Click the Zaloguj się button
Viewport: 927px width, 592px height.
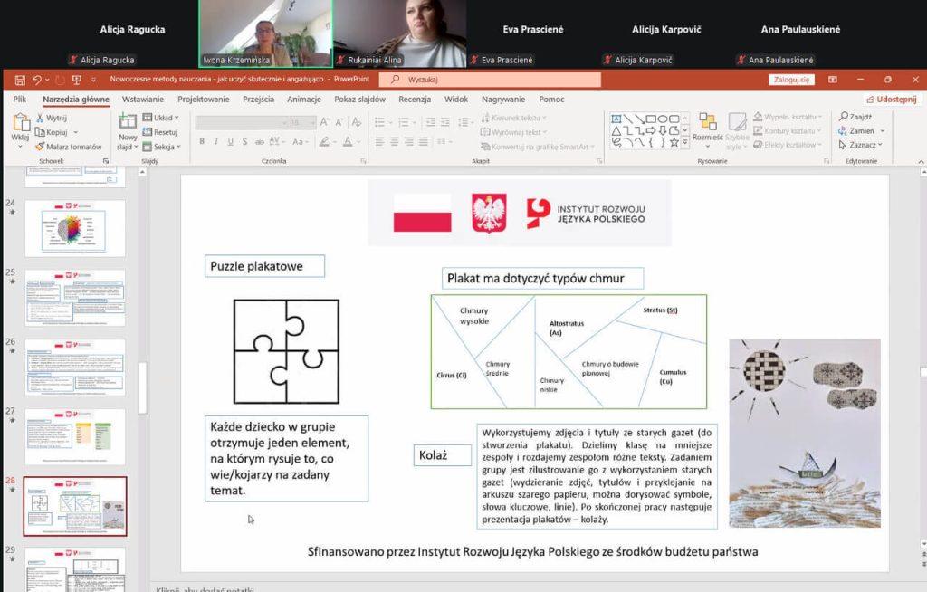(791, 80)
